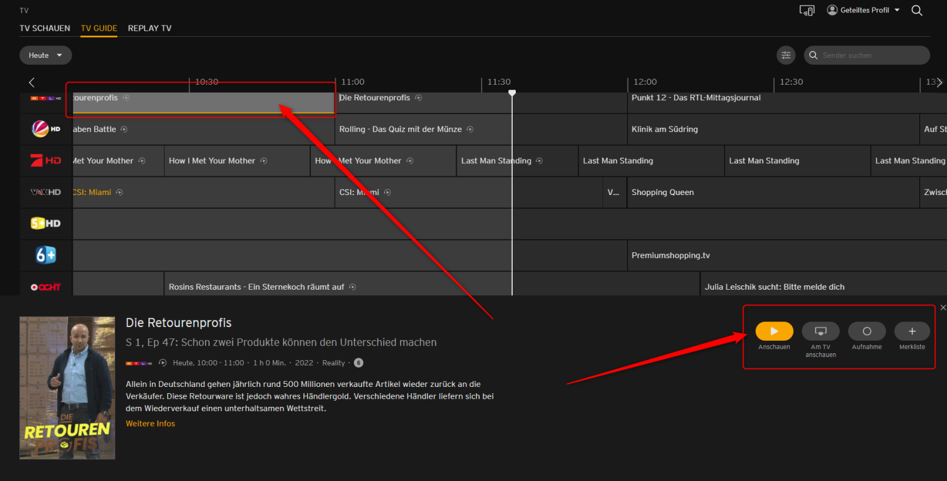The width and height of the screenshot is (947, 481).
Task: Open the Heute day dropdown
Action: [x=45, y=55]
